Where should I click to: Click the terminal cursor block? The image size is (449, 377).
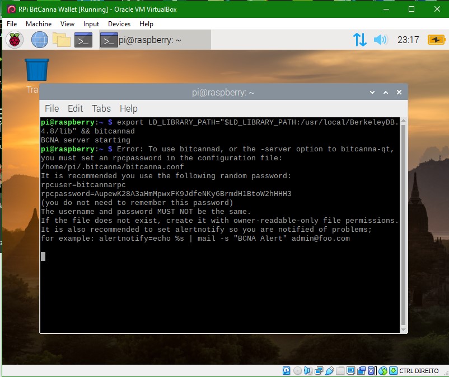coord(43,256)
